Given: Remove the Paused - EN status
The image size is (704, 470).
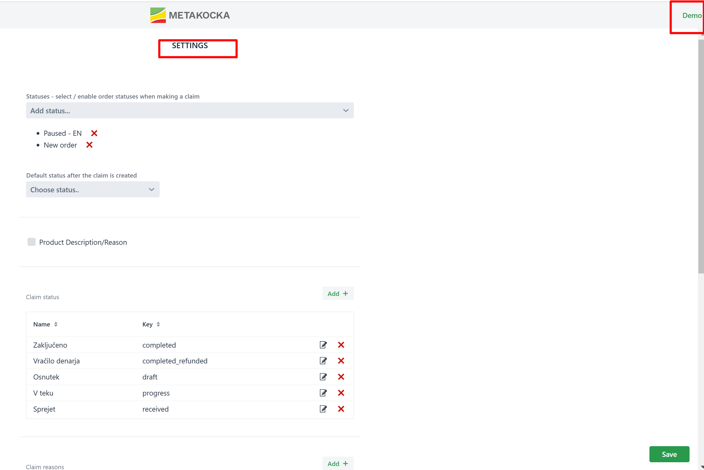Looking at the screenshot, I should (94, 133).
